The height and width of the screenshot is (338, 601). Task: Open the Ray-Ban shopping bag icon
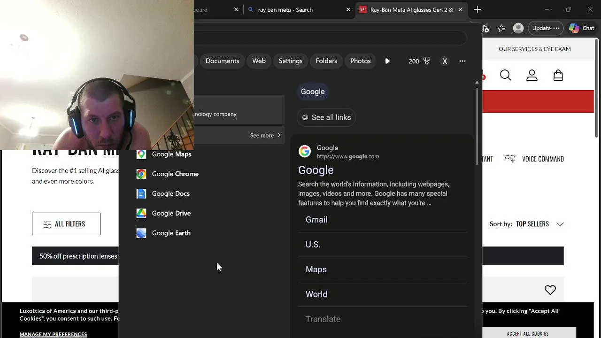(x=558, y=75)
